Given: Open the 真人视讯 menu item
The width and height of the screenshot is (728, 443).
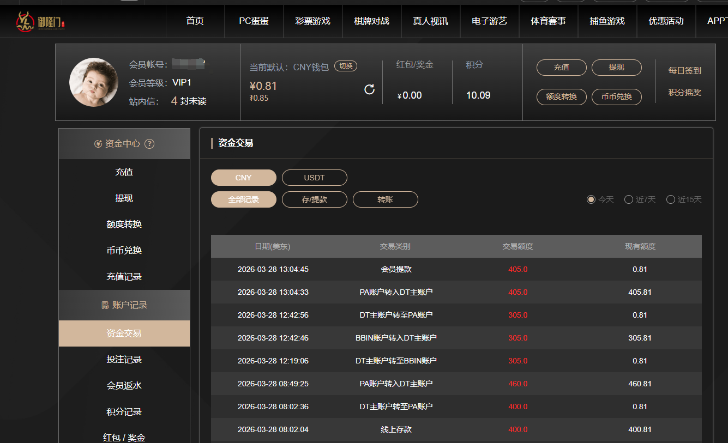Looking at the screenshot, I should tap(430, 21).
